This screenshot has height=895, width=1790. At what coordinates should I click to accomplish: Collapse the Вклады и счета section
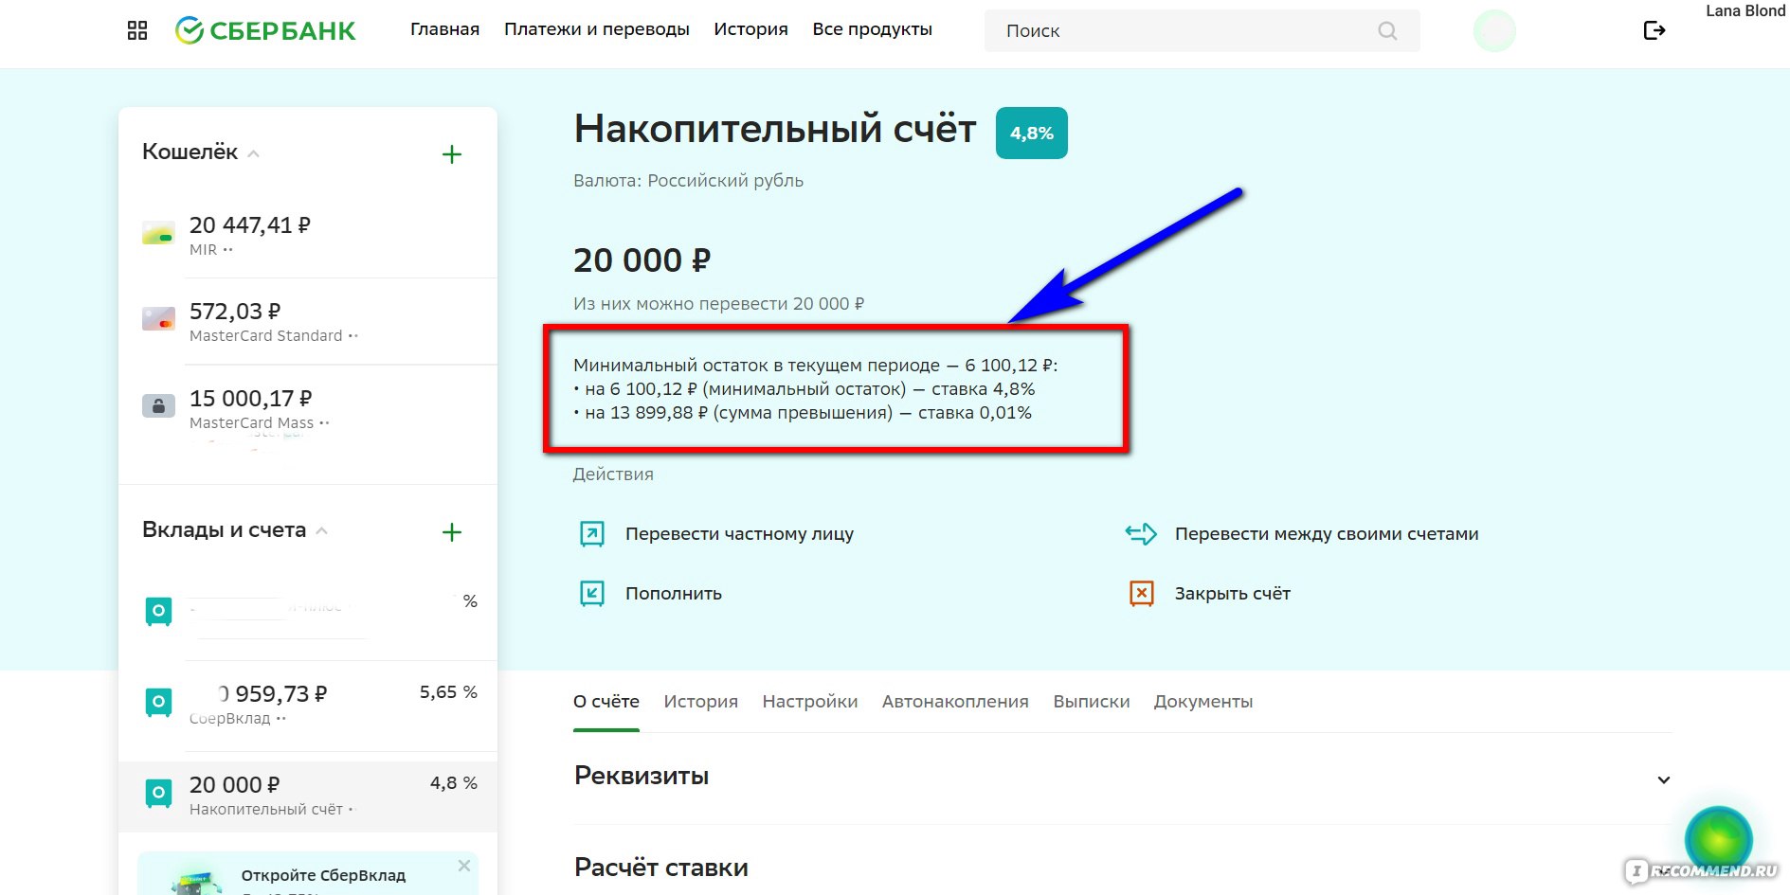pyautogui.click(x=321, y=531)
